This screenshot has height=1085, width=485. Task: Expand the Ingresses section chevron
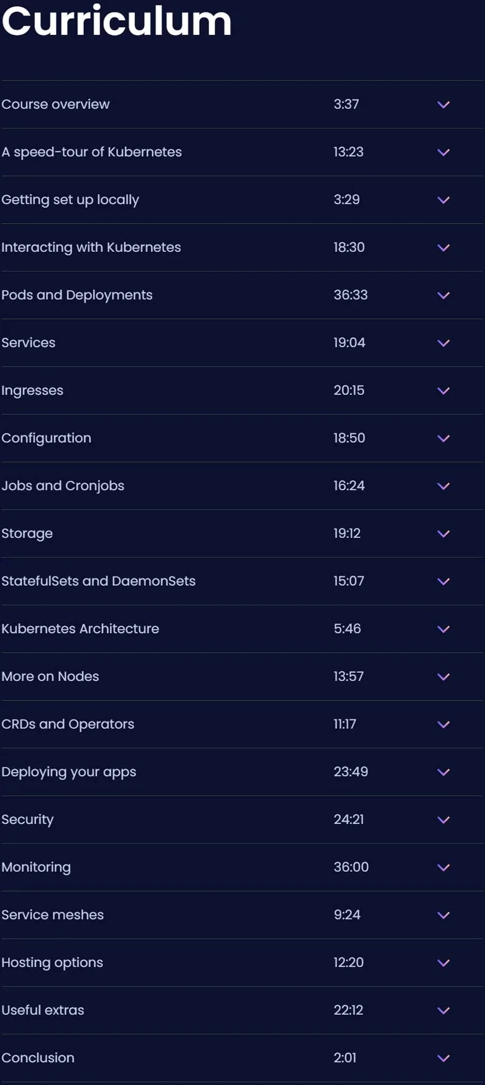click(443, 390)
